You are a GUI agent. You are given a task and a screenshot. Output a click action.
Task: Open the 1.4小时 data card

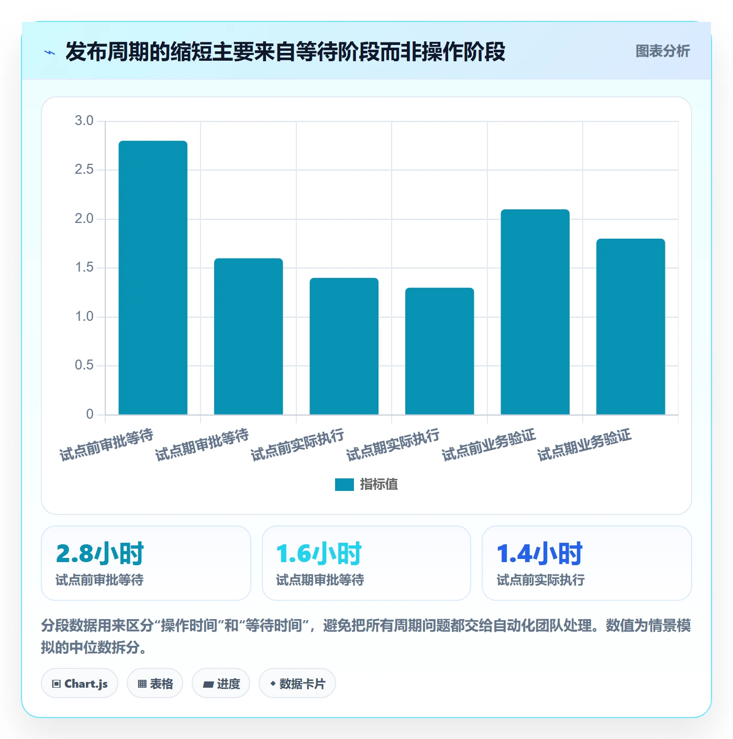(587, 563)
